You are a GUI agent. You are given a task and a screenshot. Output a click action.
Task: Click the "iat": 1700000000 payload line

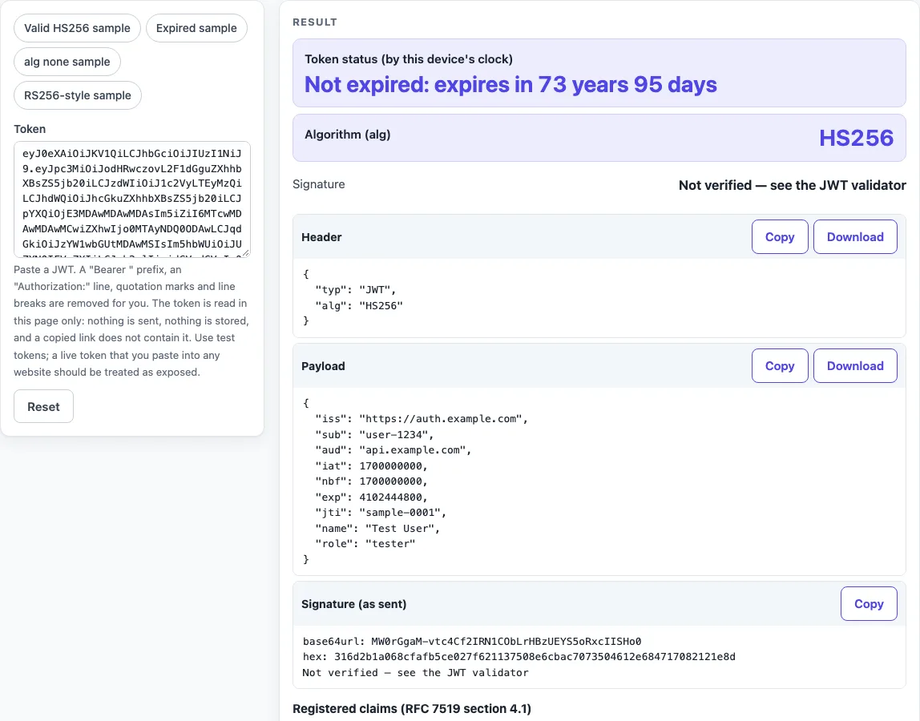click(x=371, y=465)
